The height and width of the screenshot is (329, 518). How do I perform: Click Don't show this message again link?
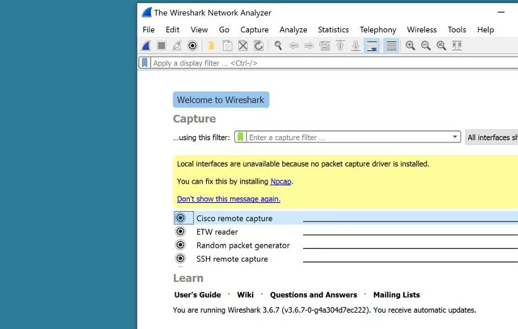(228, 199)
